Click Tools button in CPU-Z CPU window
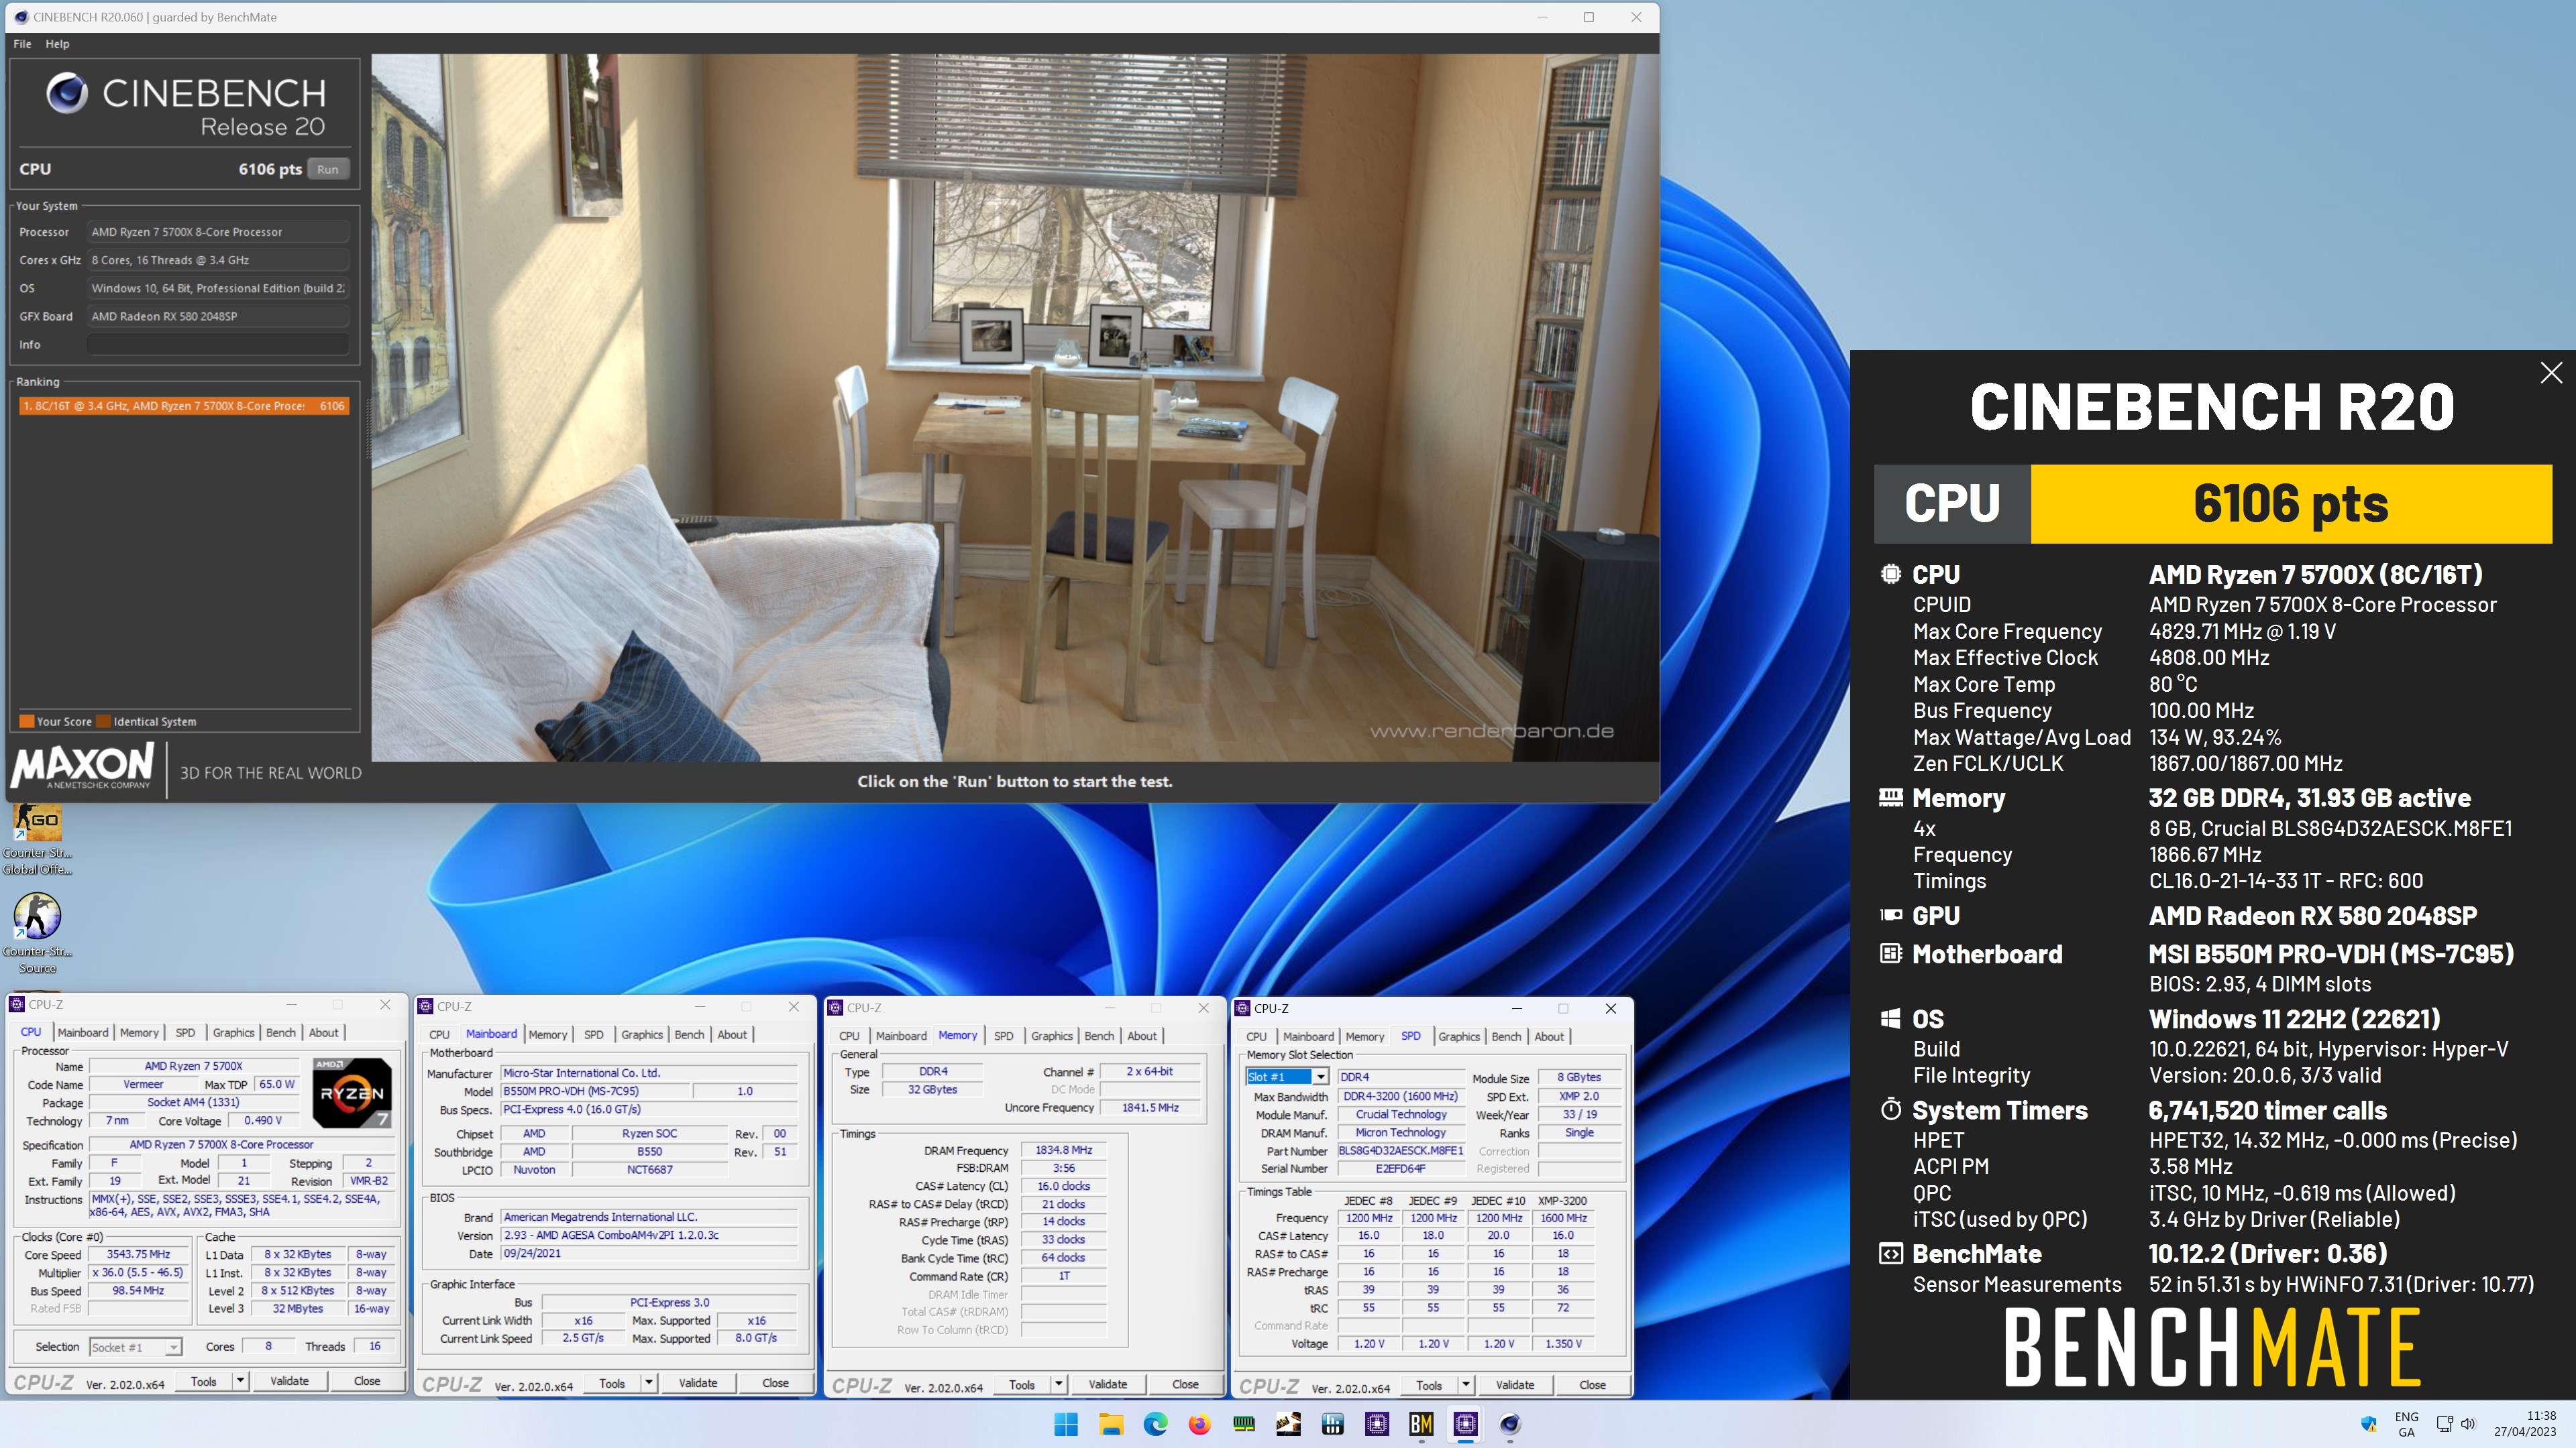Viewport: 2576px width, 1448px height. 203,1381
